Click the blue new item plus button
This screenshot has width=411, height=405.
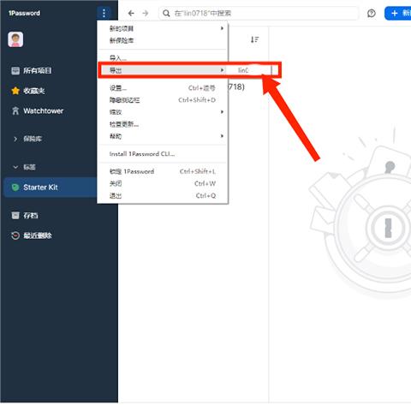tap(398, 13)
